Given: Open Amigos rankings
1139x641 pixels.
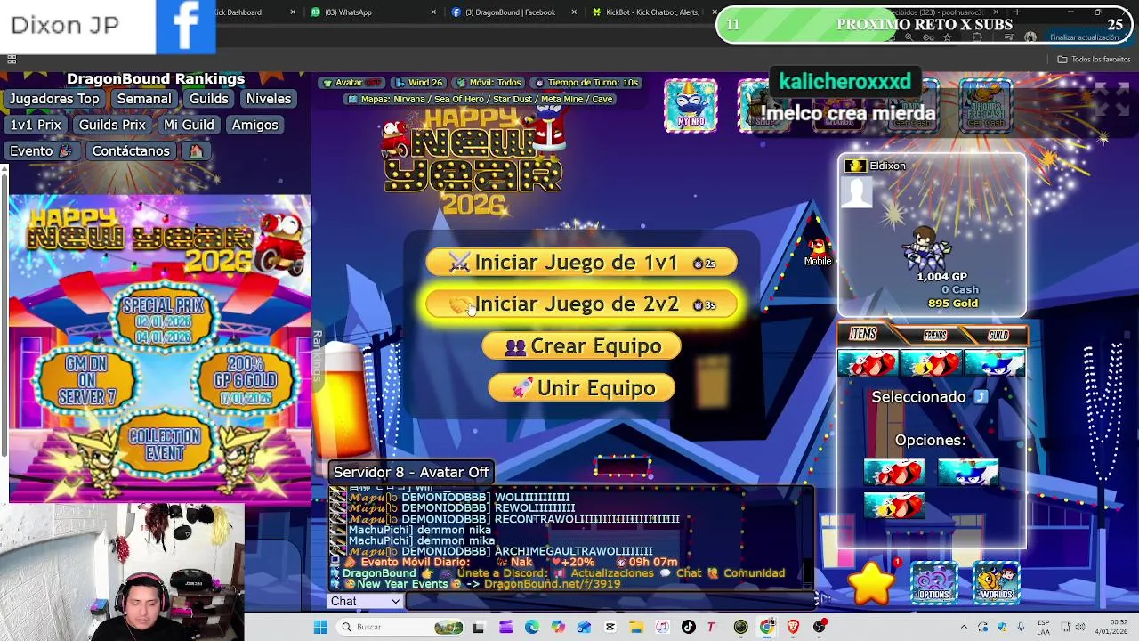Looking at the screenshot, I should pos(255,125).
